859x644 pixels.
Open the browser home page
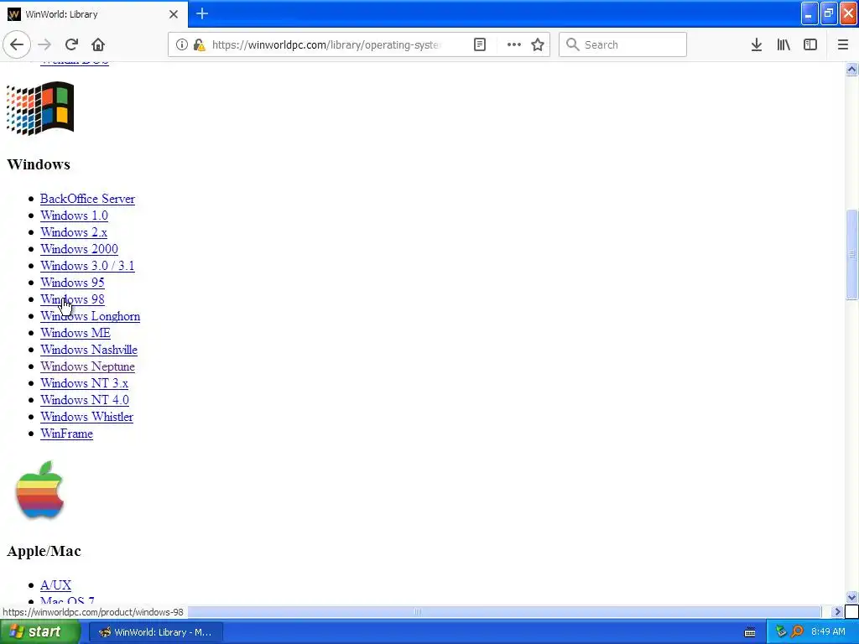tap(98, 44)
